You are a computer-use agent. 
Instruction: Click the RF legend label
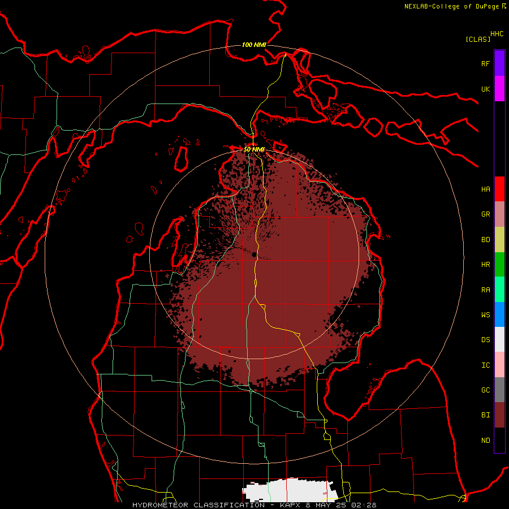pyautogui.click(x=485, y=63)
